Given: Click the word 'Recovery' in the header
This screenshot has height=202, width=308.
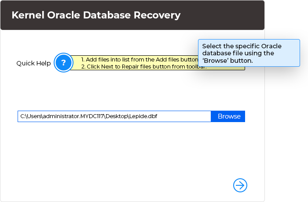Looking at the screenshot, I should pos(159,15).
